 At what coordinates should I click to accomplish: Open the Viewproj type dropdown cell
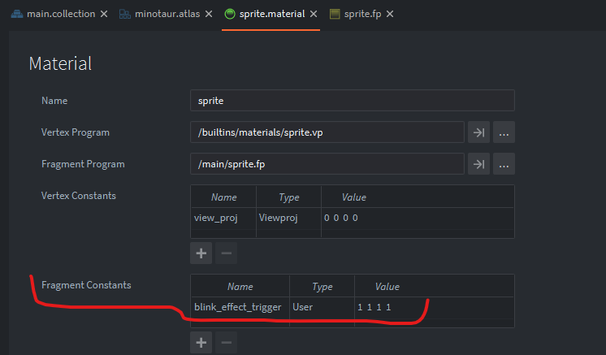(x=288, y=218)
